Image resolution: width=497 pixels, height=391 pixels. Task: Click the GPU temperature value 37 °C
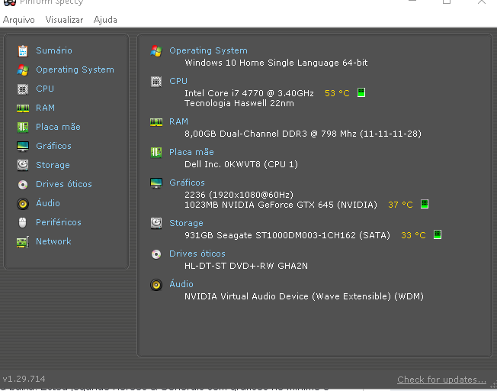coord(401,205)
